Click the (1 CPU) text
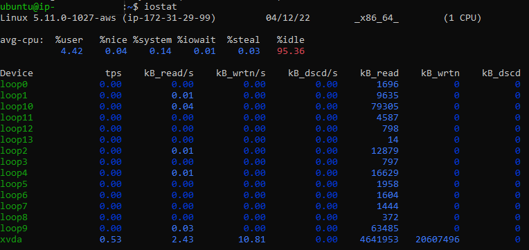Screen dimensions: 529x250 coord(463,18)
